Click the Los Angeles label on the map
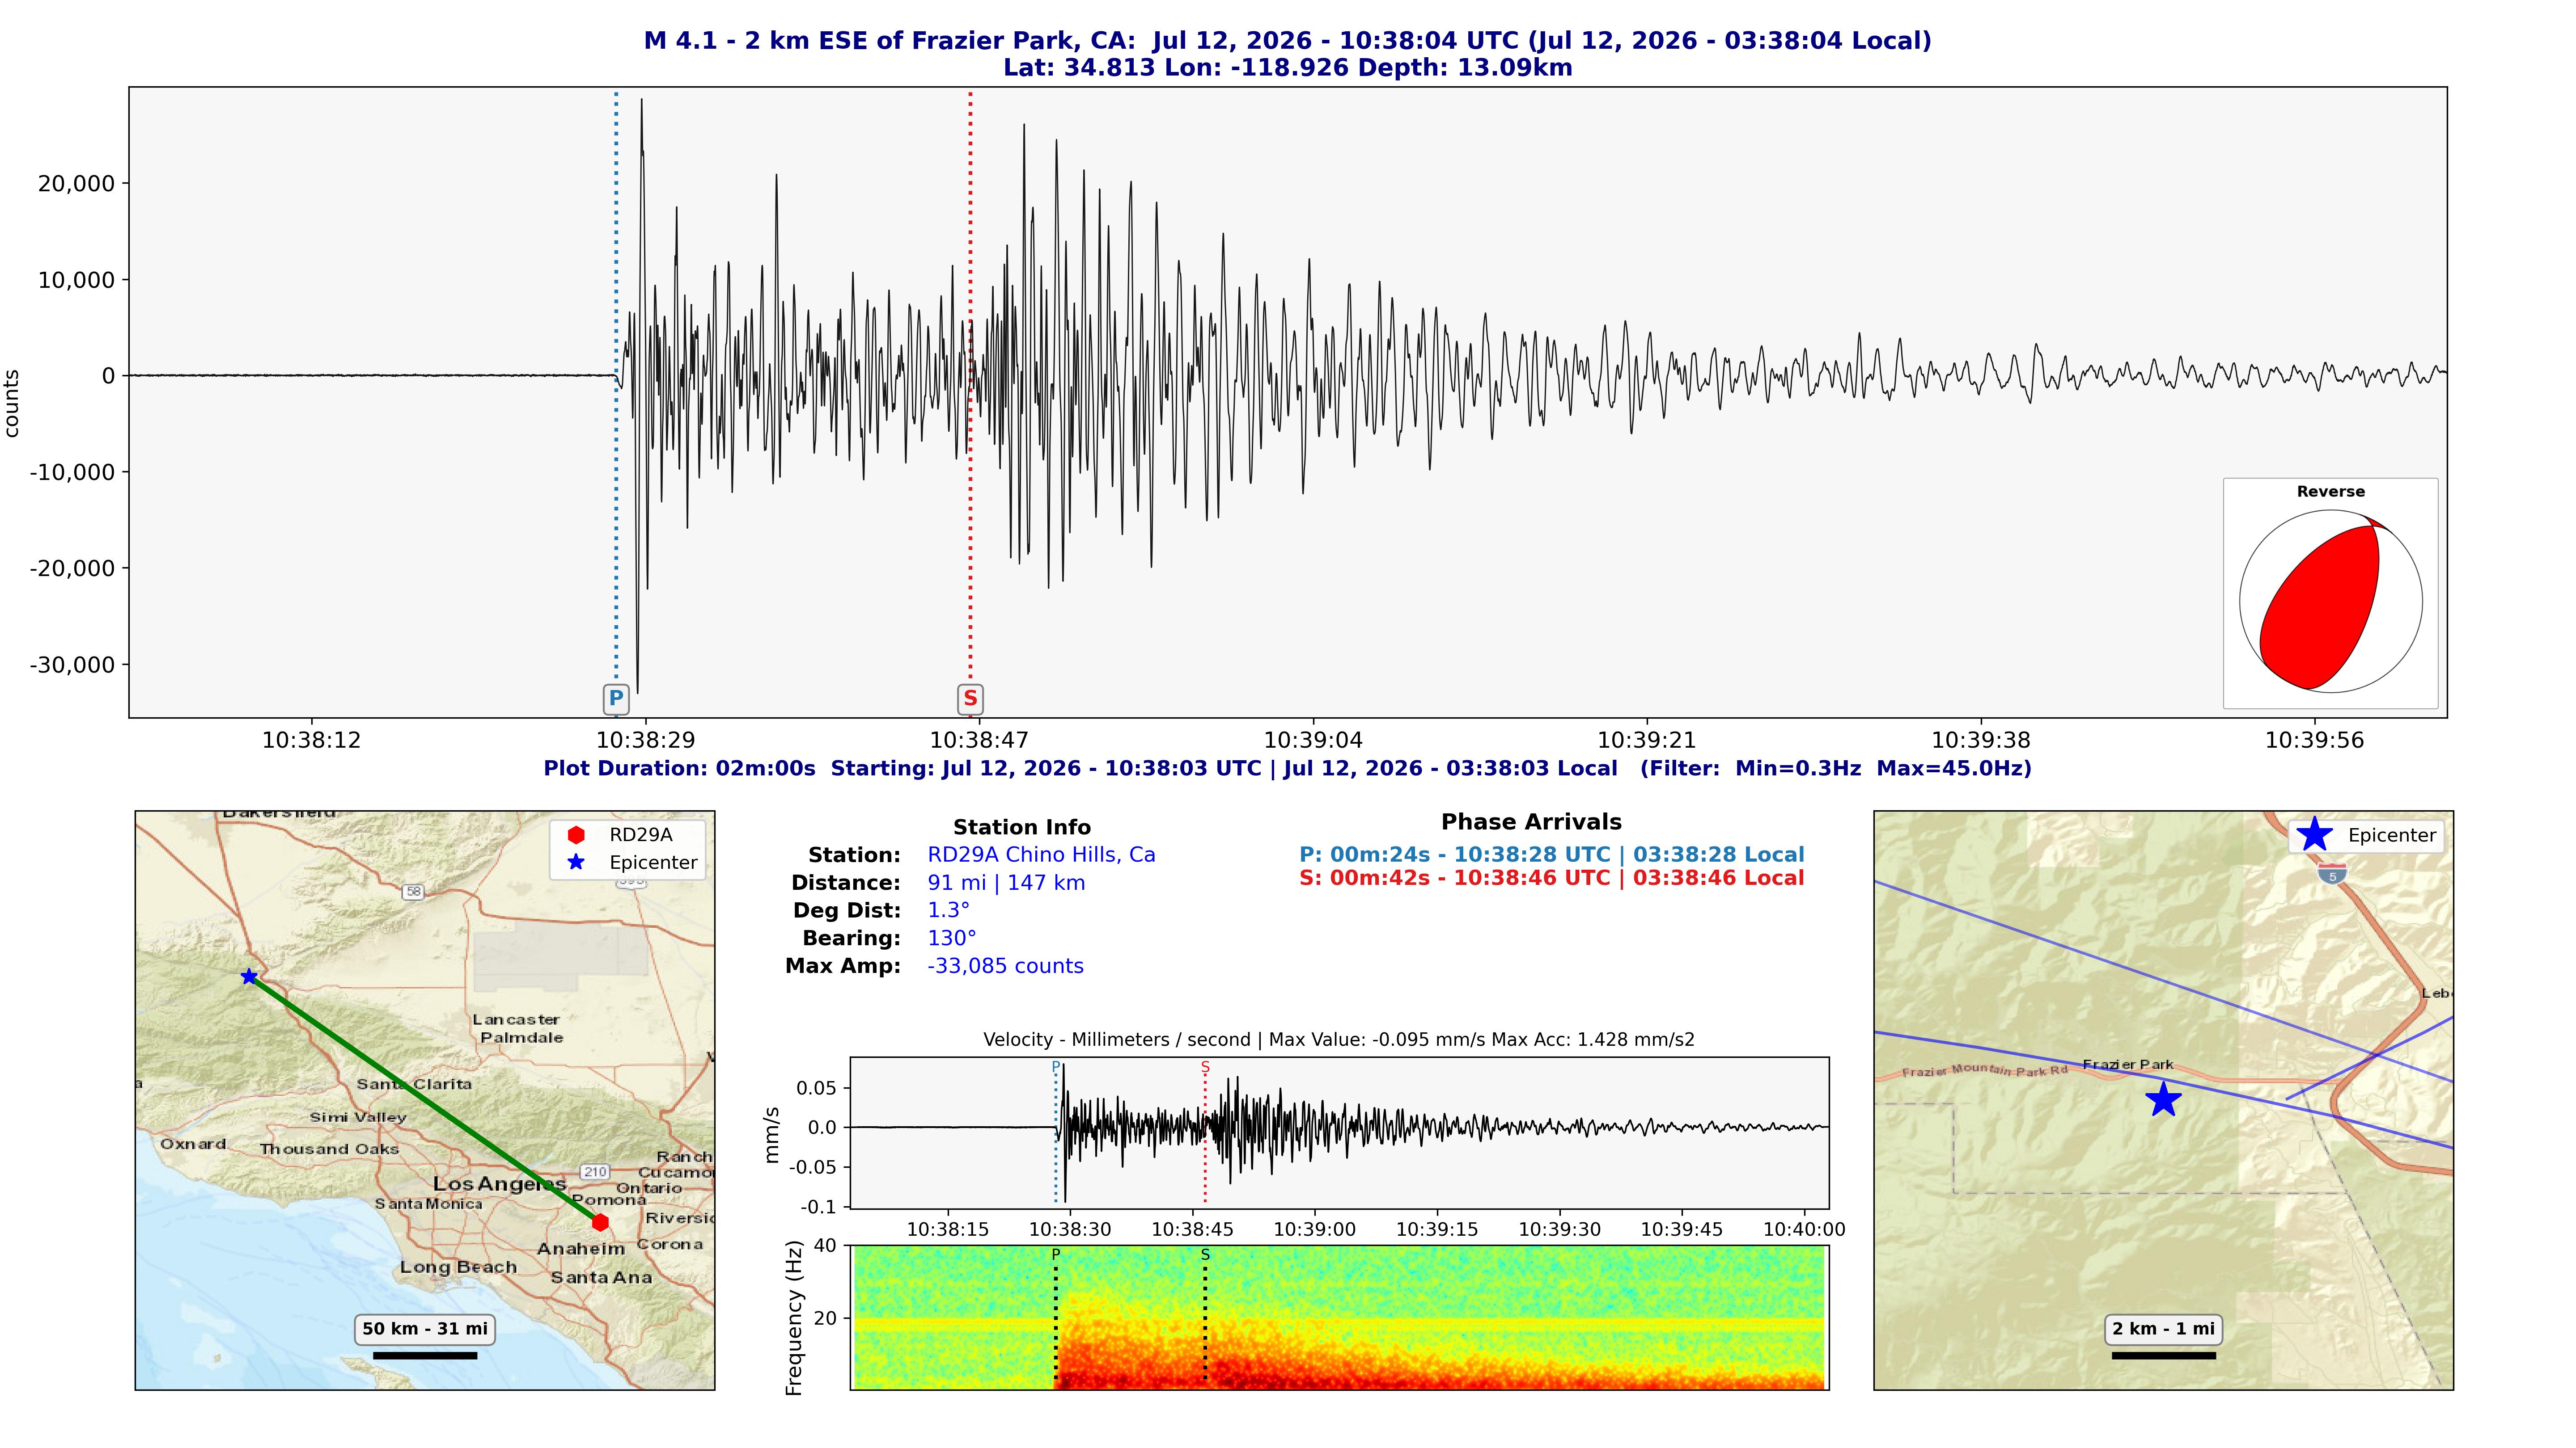Screen dimensions: 2576x1448 [x=500, y=1184]
